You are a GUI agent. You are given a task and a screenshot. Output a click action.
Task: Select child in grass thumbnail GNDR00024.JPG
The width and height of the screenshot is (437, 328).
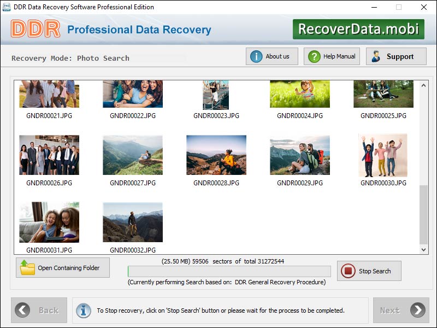pos(300,94)
